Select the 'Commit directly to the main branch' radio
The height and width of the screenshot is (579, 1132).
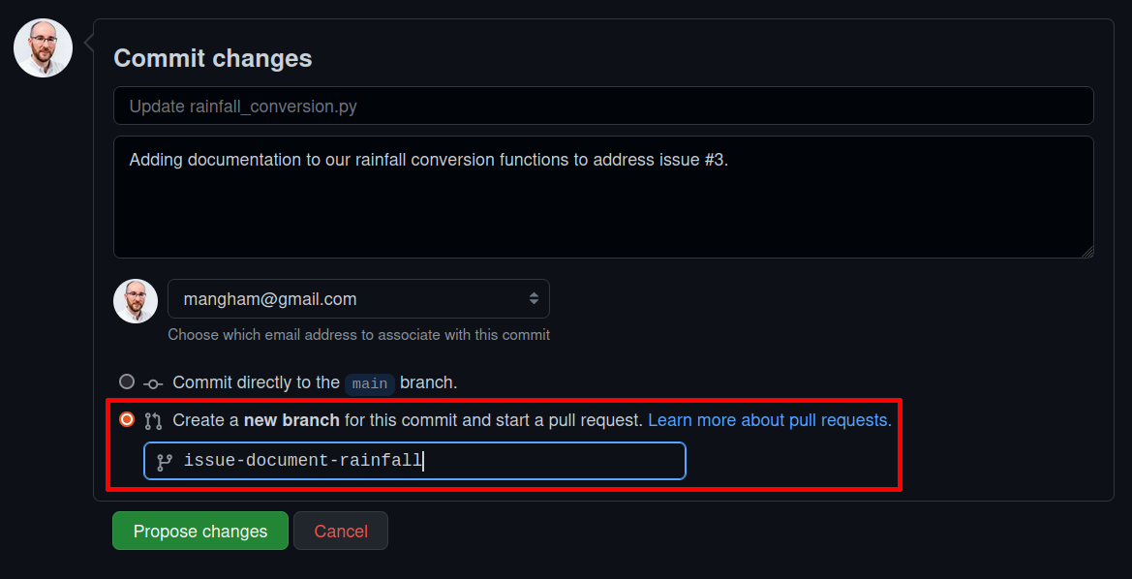point(127,381)
